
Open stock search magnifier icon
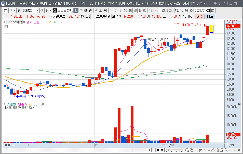point(42,10)
